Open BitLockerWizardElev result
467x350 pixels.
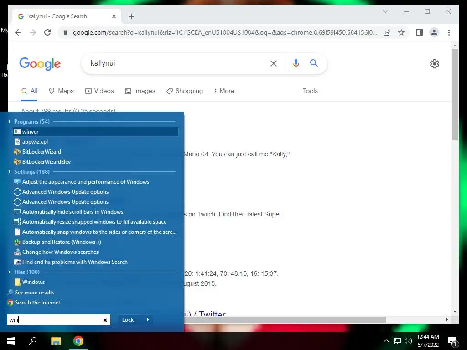(x=96, y=162)
